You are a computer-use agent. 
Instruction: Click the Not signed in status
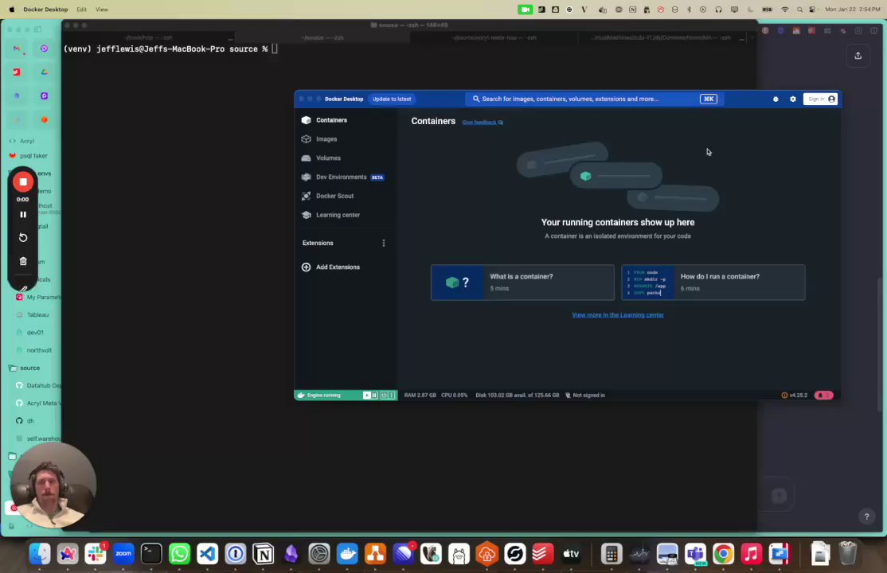coord(585,396)
